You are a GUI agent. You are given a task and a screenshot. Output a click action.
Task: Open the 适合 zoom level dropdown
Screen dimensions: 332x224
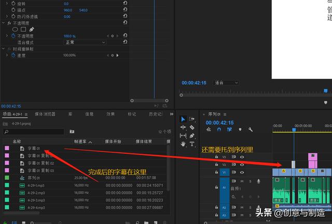[226, 83]
